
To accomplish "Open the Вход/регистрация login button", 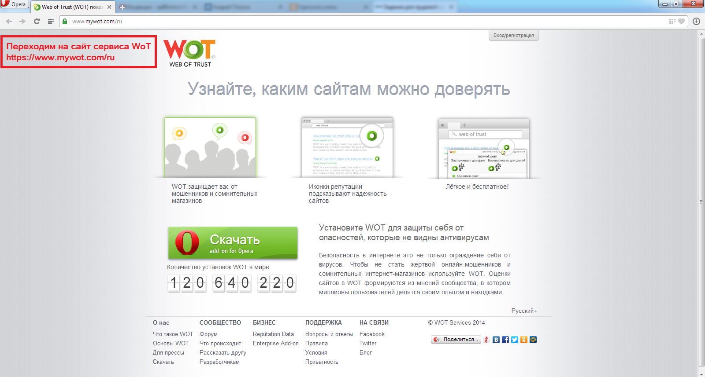I will coord(514,35).
